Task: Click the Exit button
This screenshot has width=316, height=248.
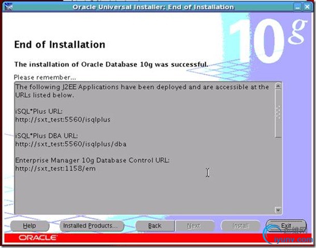Action: [x=286, y=226]
